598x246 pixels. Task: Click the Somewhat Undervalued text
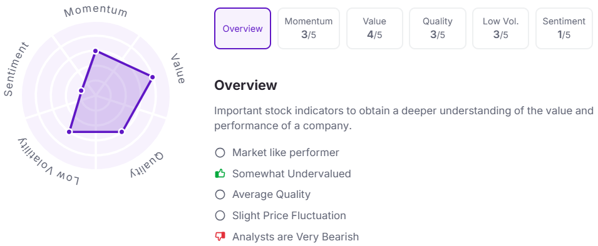[x=291, y=174]
